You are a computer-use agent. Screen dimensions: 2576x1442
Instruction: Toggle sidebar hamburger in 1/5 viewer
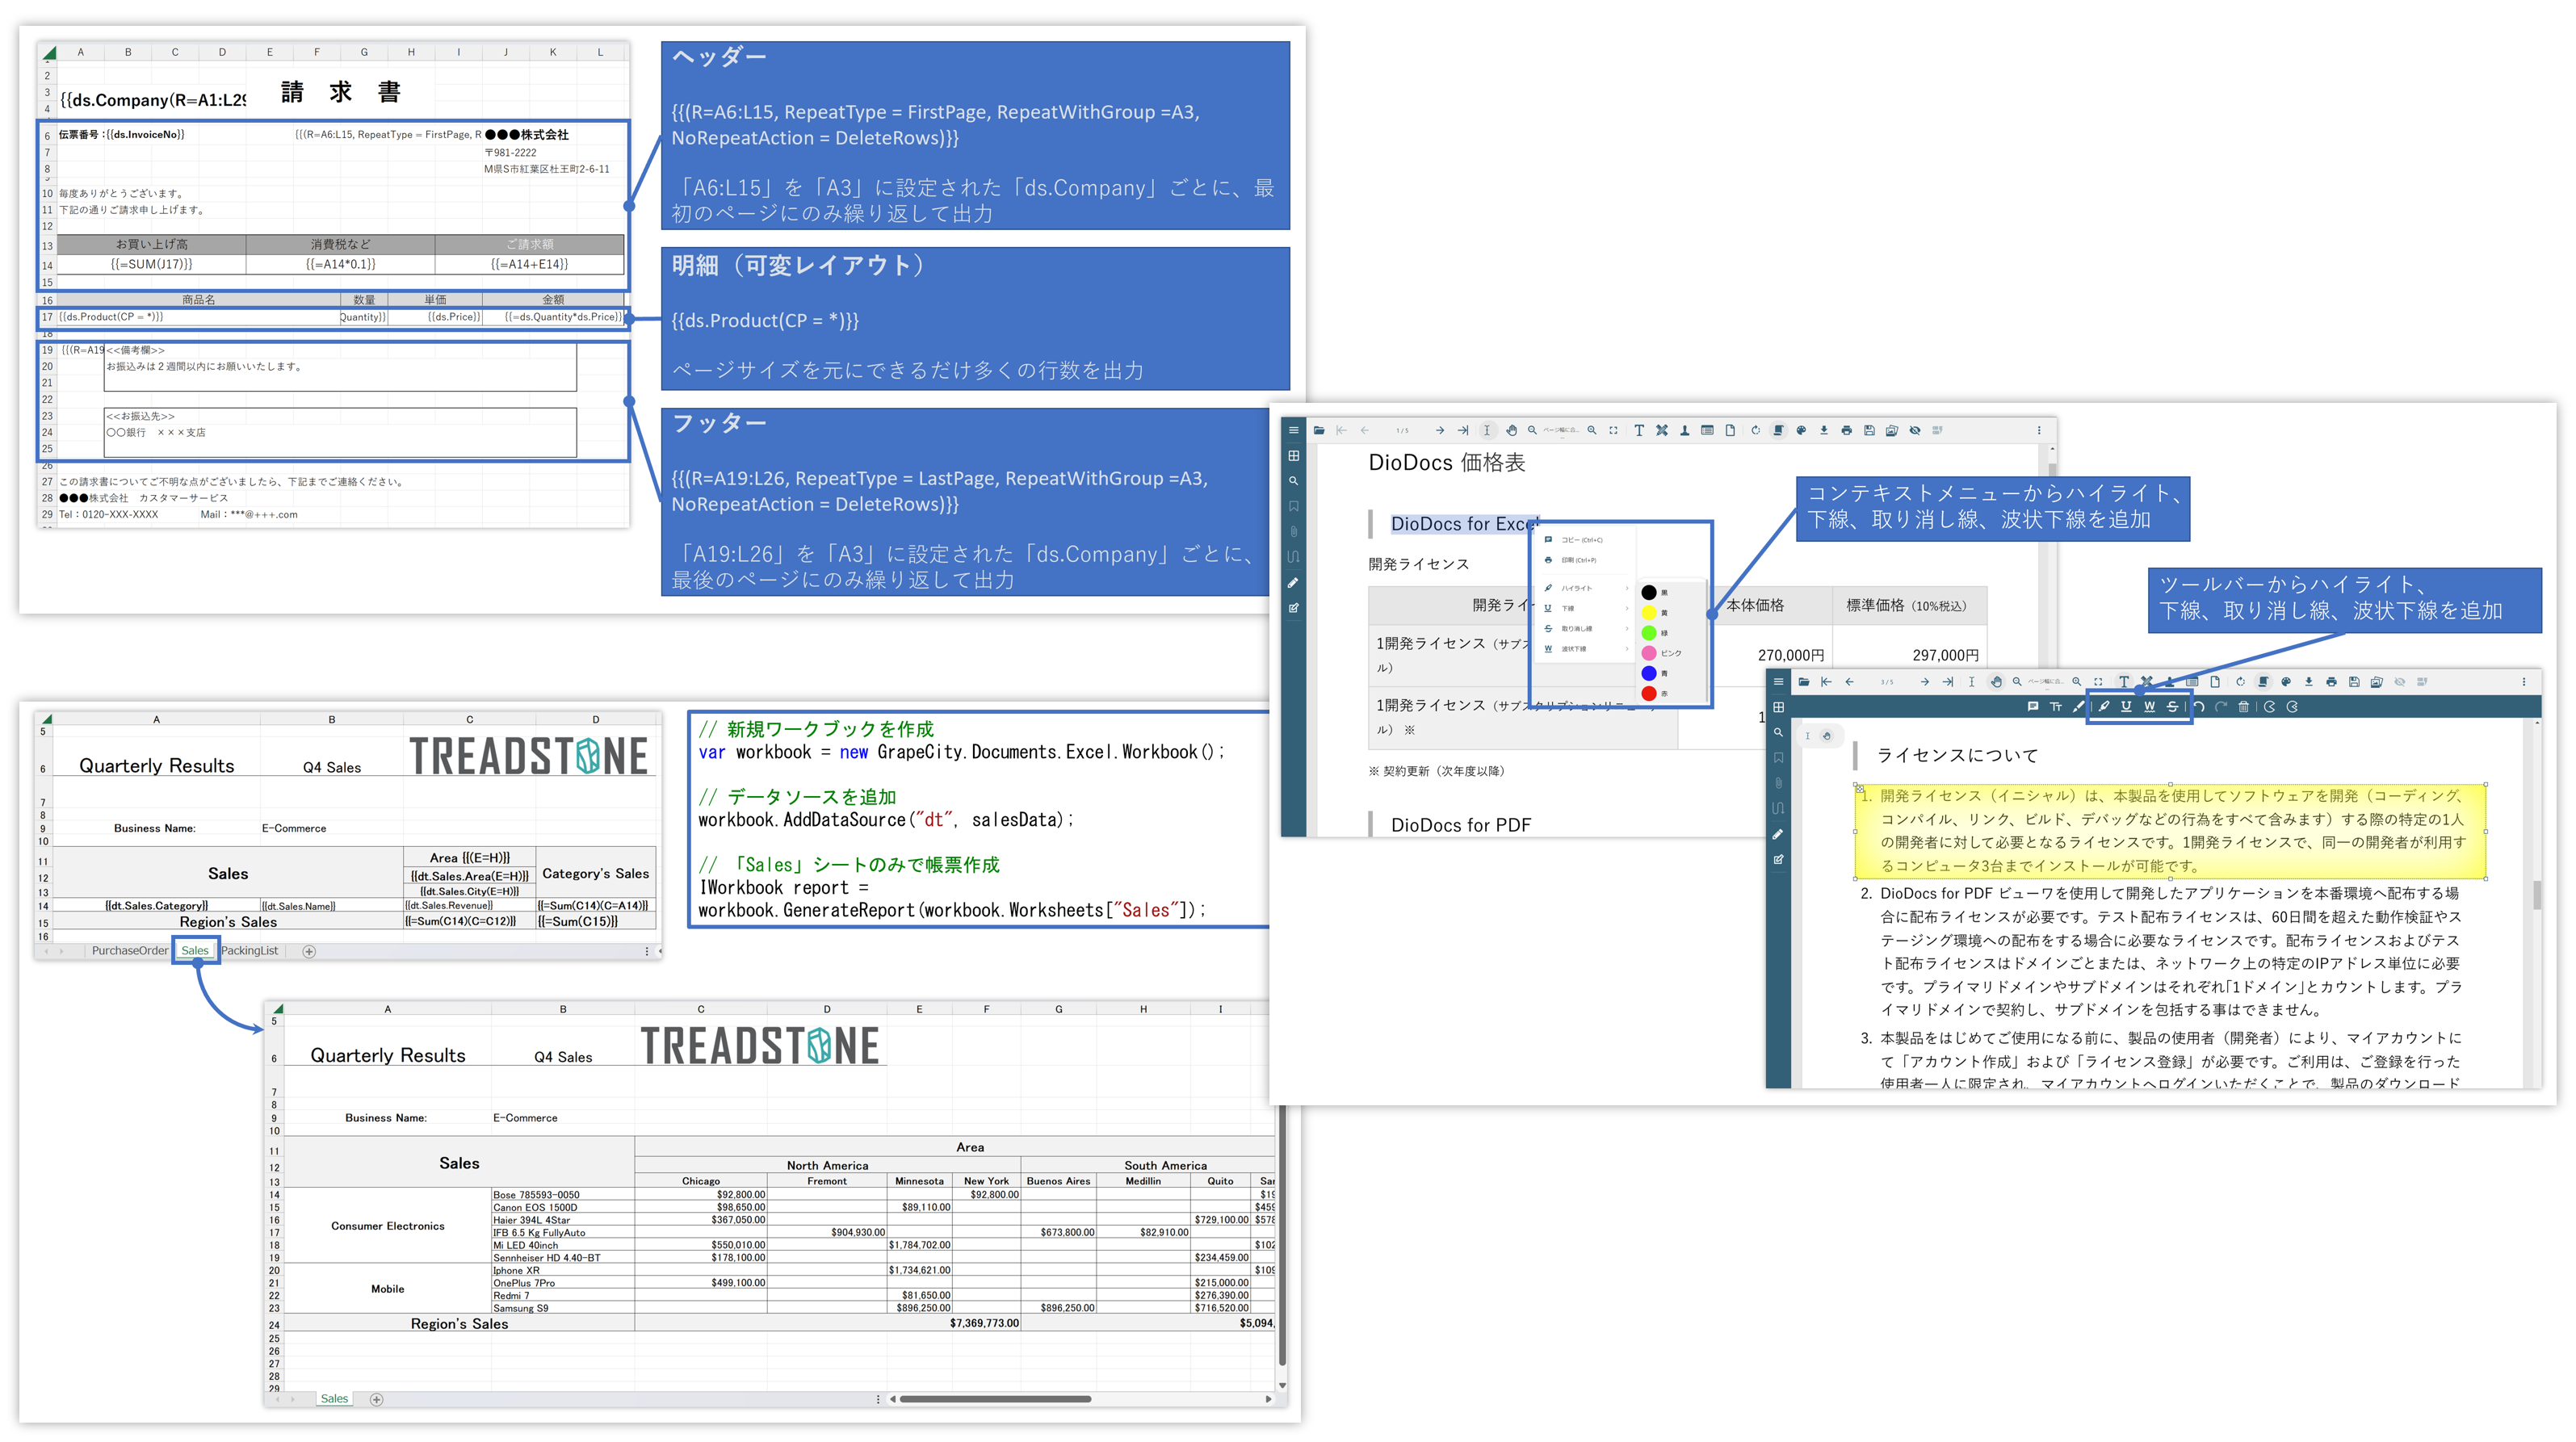point(1293,431)
